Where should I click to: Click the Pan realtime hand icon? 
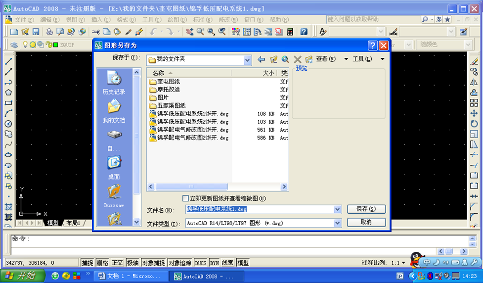pos(189,32)
